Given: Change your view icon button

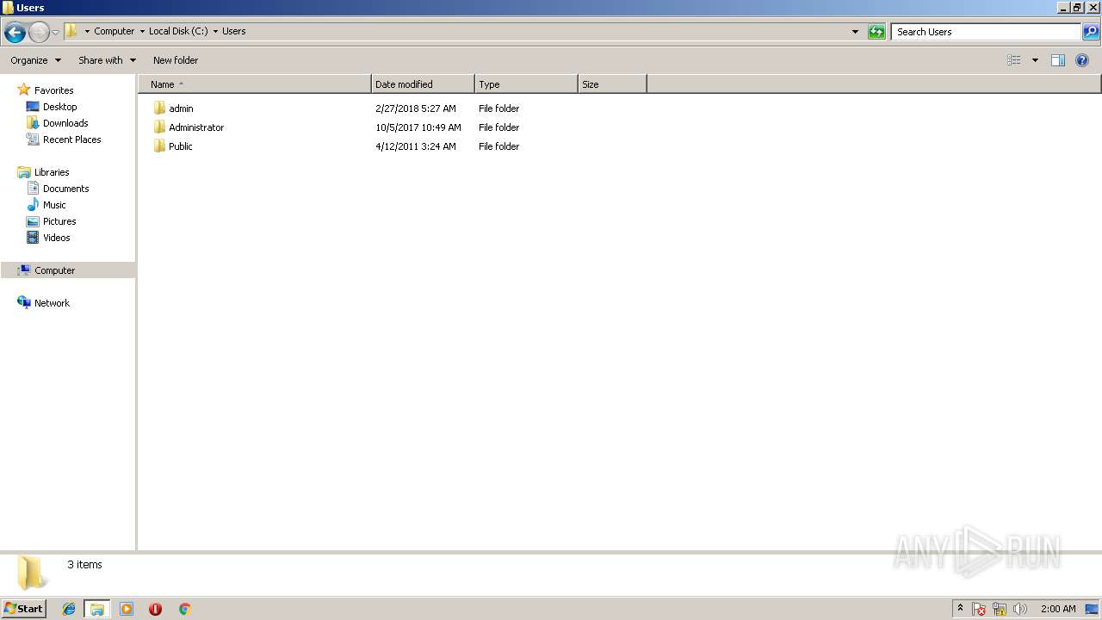Looking at the screenshot, I should pos(1014,60).
